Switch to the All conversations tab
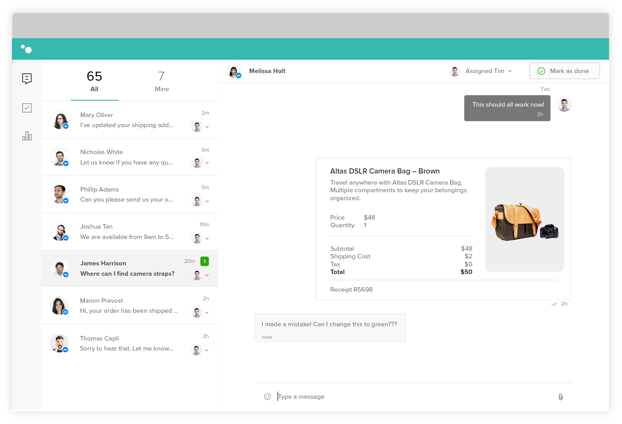 pyautogui.click(x=94, y=81)
